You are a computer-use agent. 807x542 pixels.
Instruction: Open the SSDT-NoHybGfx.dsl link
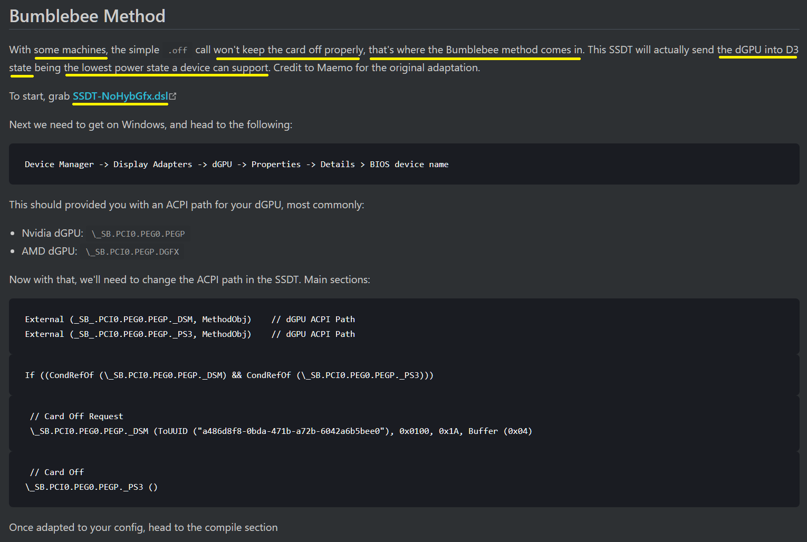(x=120, y=96)
